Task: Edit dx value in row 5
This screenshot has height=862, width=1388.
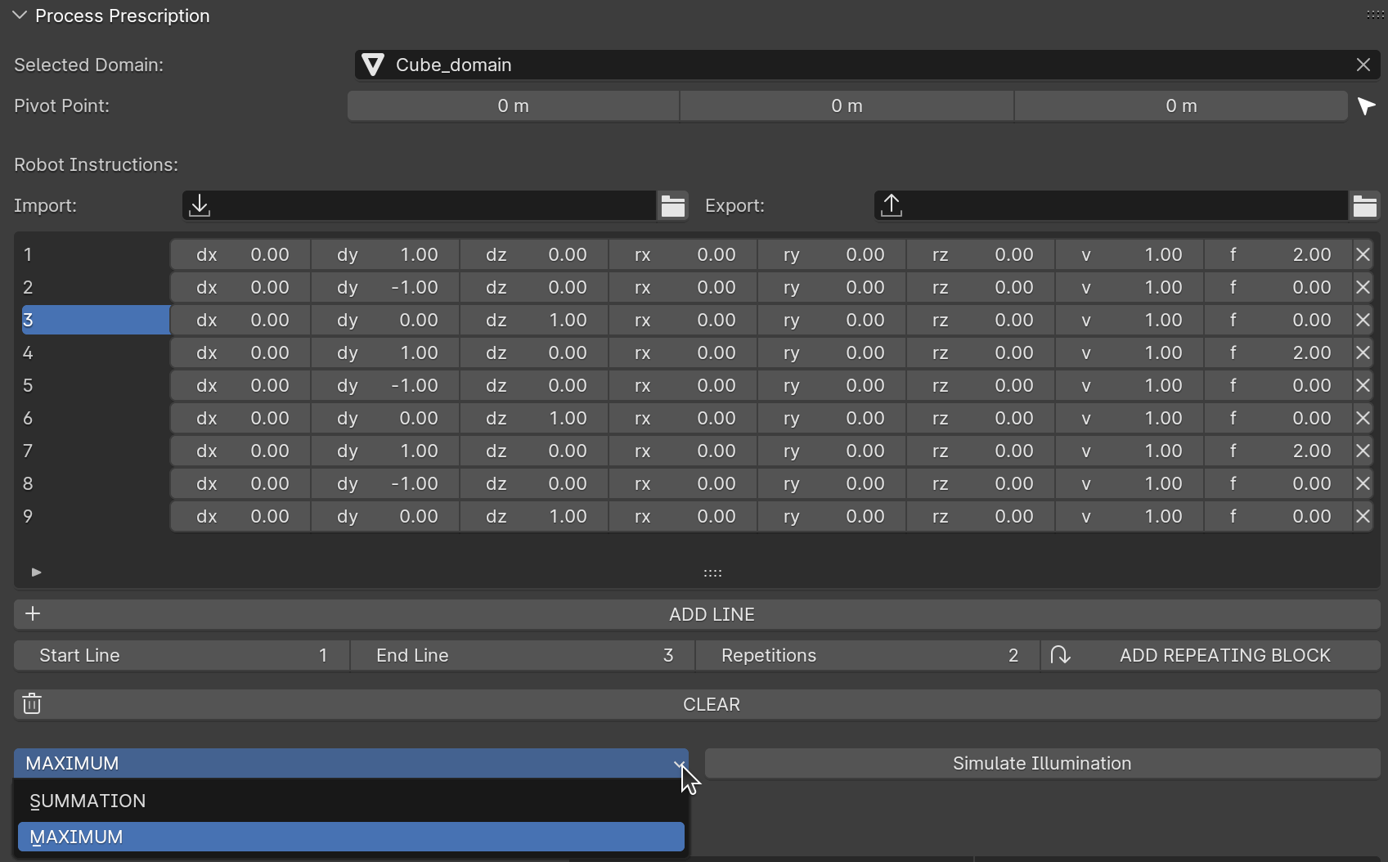Action: [240, 385]
